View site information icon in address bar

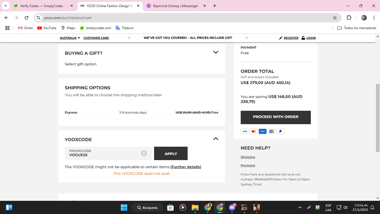(38, 18)
